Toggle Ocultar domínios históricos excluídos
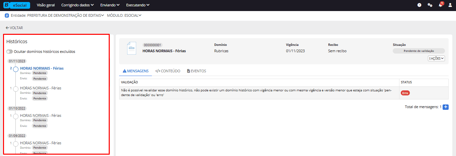 9,52
